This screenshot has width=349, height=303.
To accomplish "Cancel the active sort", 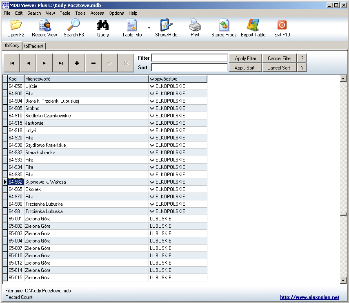I will pos(279,67).
